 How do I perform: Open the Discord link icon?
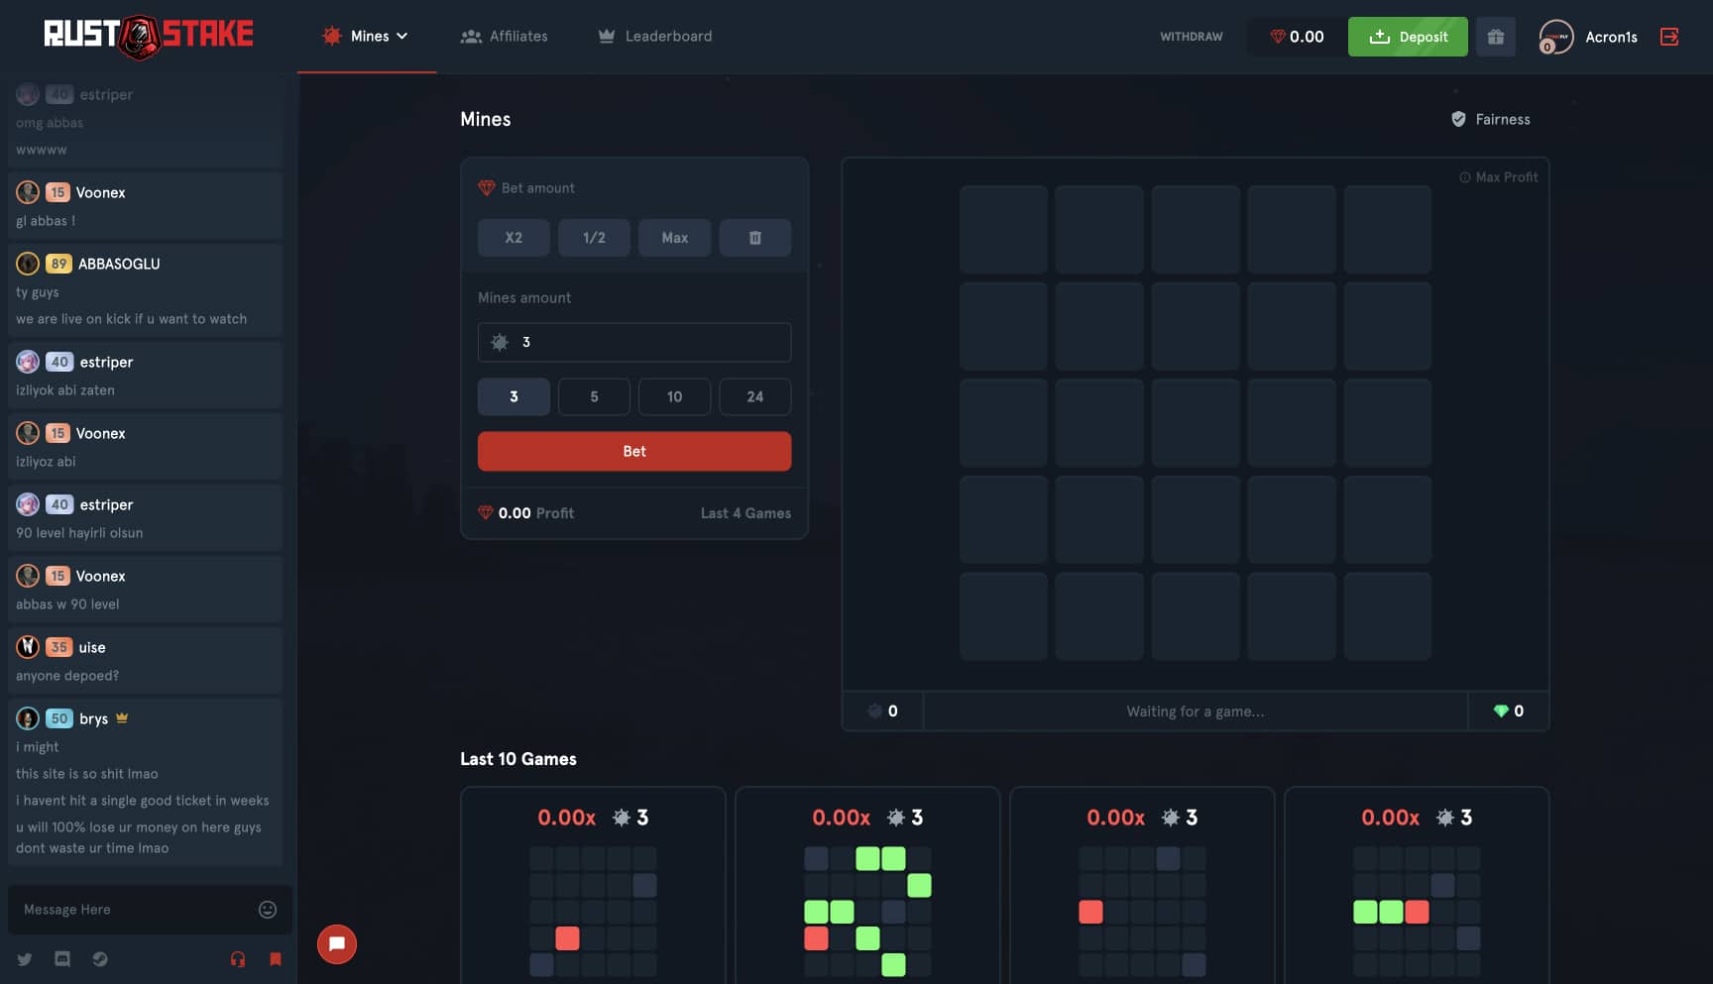point(62,959)
